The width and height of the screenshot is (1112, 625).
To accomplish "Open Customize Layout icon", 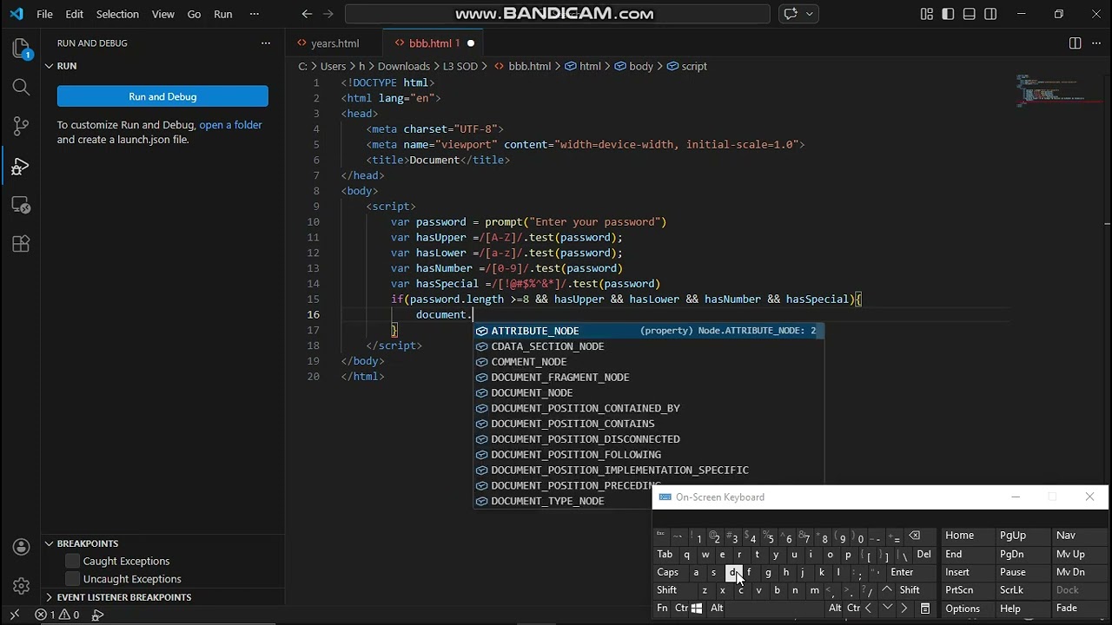I will [927, 14].
